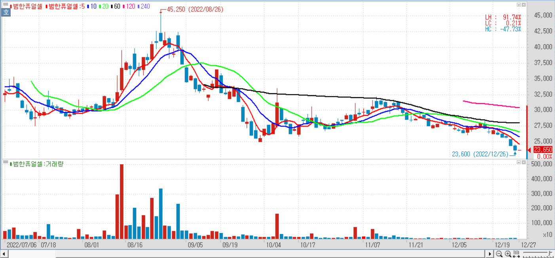Click the gray box icon above 호

(x=6, y=4)
